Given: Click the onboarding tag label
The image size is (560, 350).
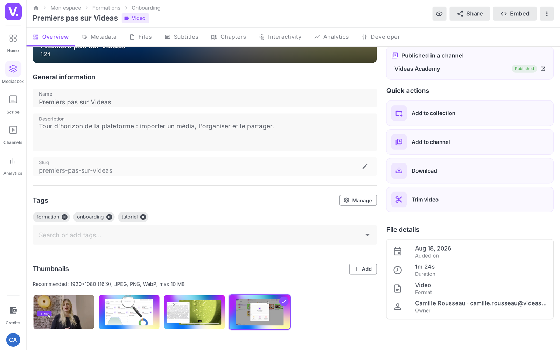Looking at the screenshot, I should click(x=90, y=217).
